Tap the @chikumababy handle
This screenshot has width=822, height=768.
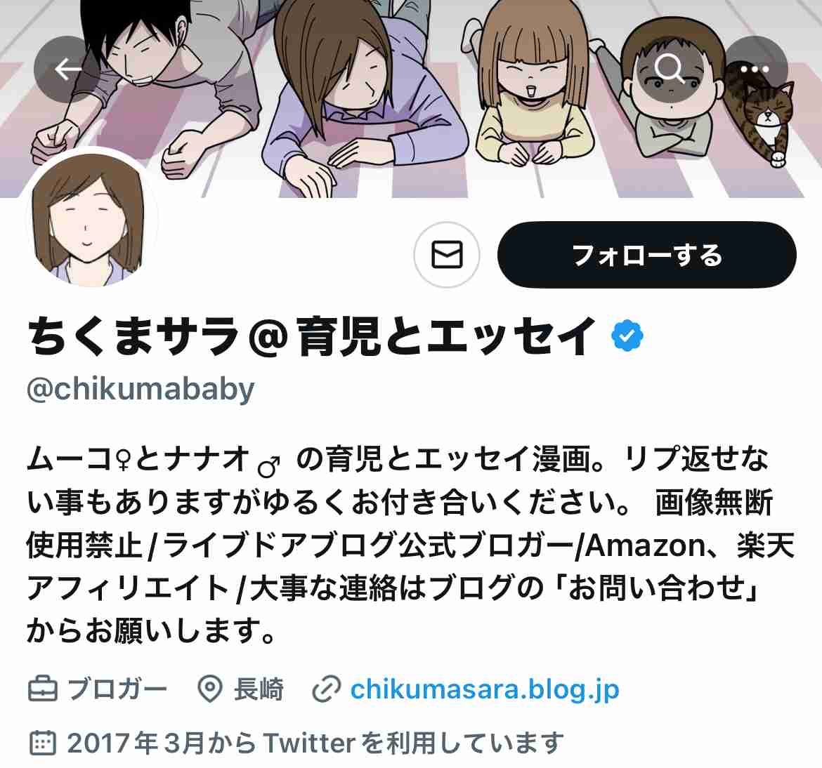pos(141,389)
